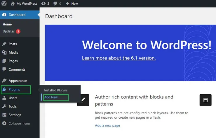Click the Media icon in sidebar
This screenshot has height=138, width=216.
4,52
